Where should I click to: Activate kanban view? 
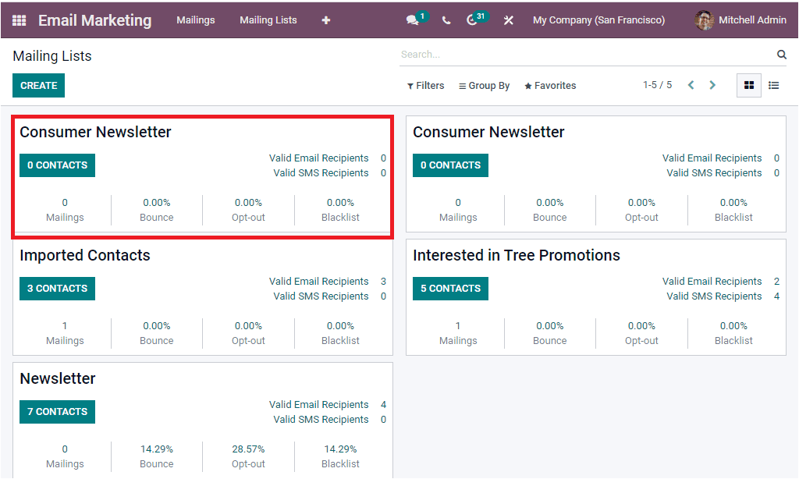748,85
